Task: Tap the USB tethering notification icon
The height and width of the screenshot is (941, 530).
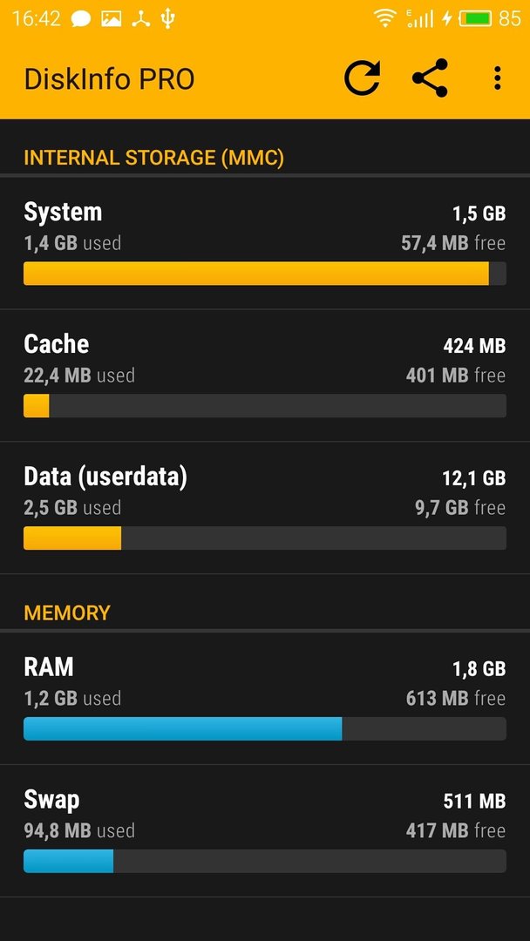Action: [142, 19]
